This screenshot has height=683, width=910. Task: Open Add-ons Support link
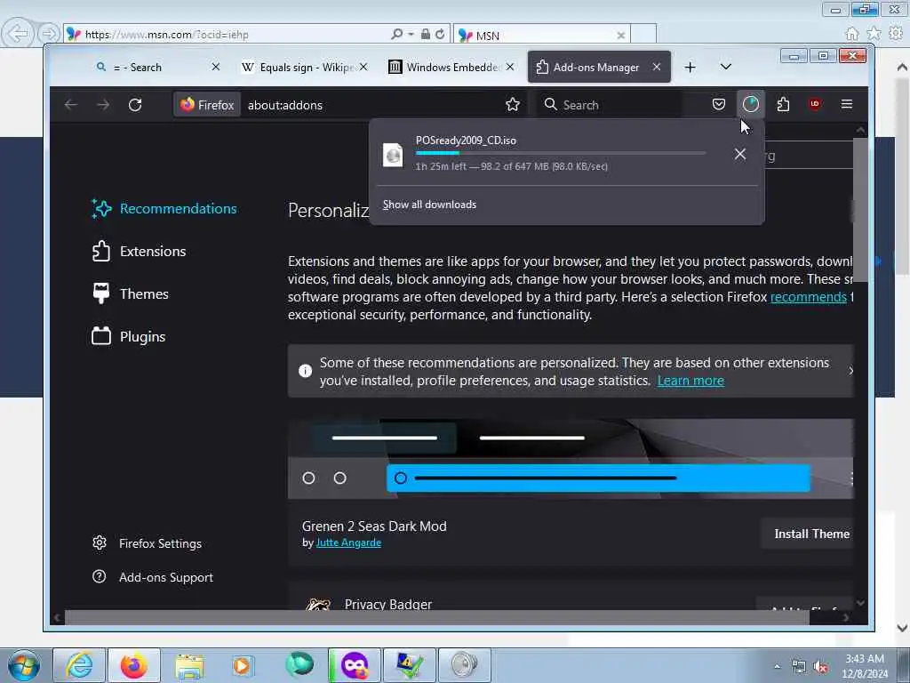pos(153,577)
